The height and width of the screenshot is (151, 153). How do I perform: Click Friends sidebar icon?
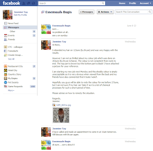click(5, 39)
